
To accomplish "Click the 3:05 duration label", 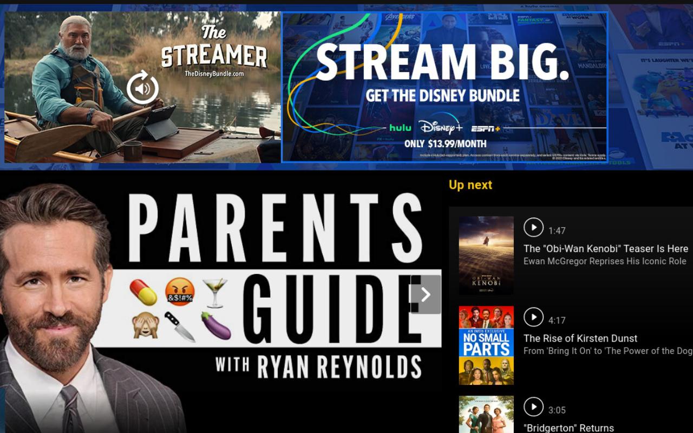I will 557,410.
